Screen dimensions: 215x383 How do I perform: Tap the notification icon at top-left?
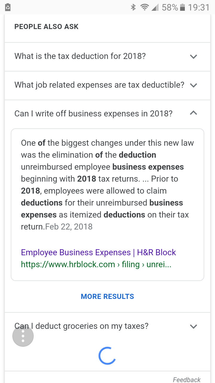8,7
